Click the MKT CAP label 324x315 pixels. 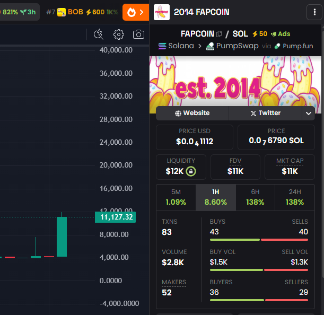pyautogui.click(x=290, y=161)
